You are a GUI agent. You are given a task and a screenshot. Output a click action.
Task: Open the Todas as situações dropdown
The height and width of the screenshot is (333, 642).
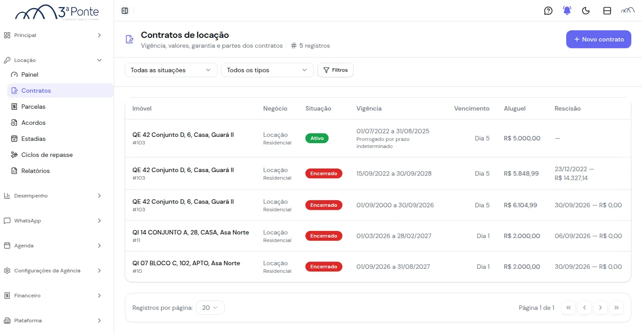click(x=171, y=70)
